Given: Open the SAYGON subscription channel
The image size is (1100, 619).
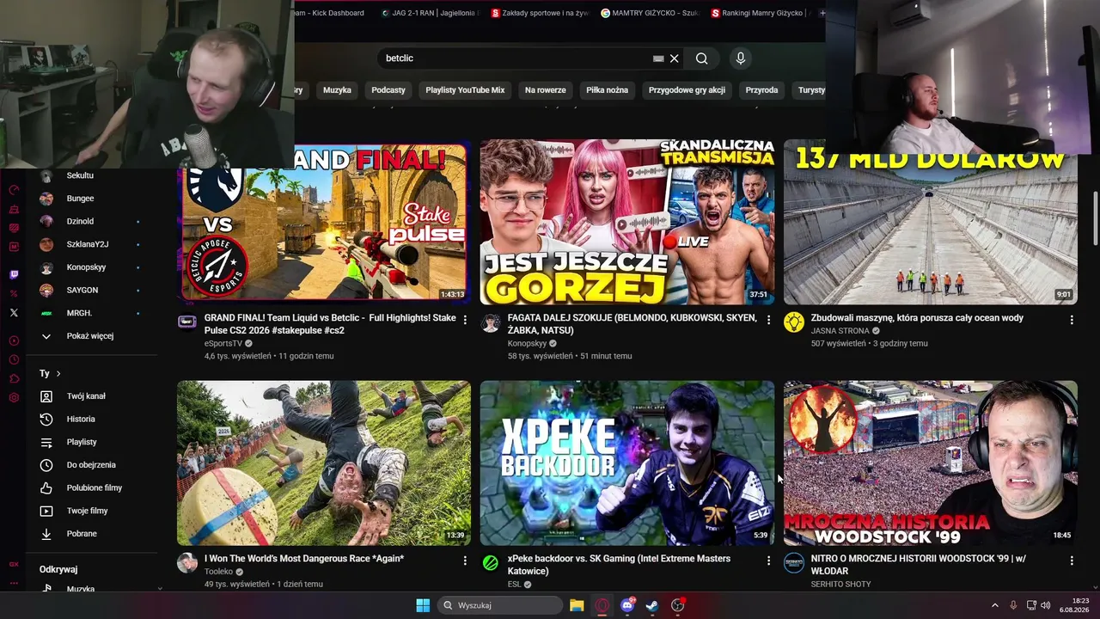Looking at the screenshot, I should [x=82, y=291].
